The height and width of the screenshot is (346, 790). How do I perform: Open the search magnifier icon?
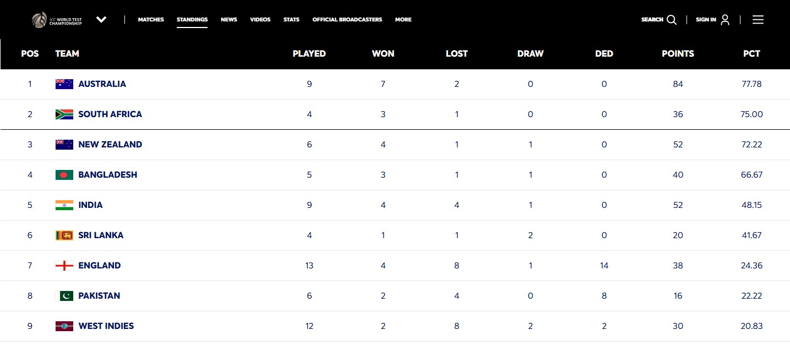672,20
